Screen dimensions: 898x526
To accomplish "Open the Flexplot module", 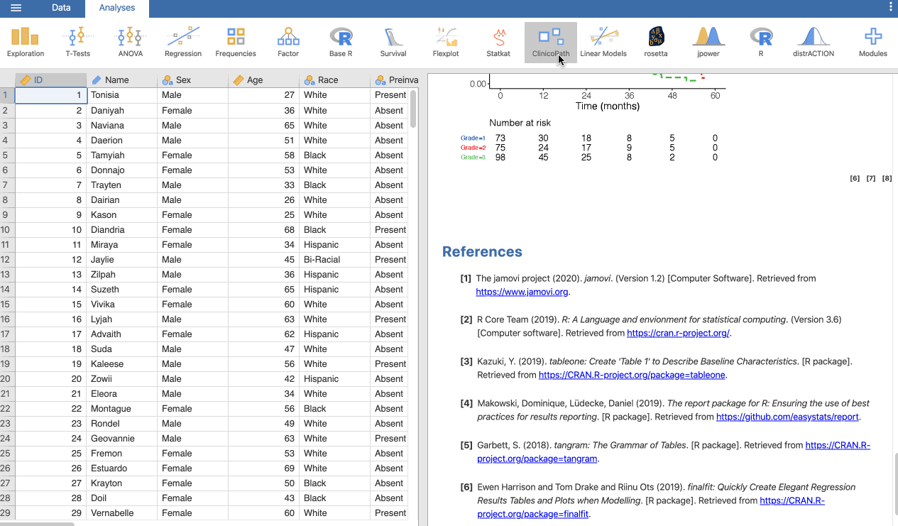I will [x=446, y=43].
